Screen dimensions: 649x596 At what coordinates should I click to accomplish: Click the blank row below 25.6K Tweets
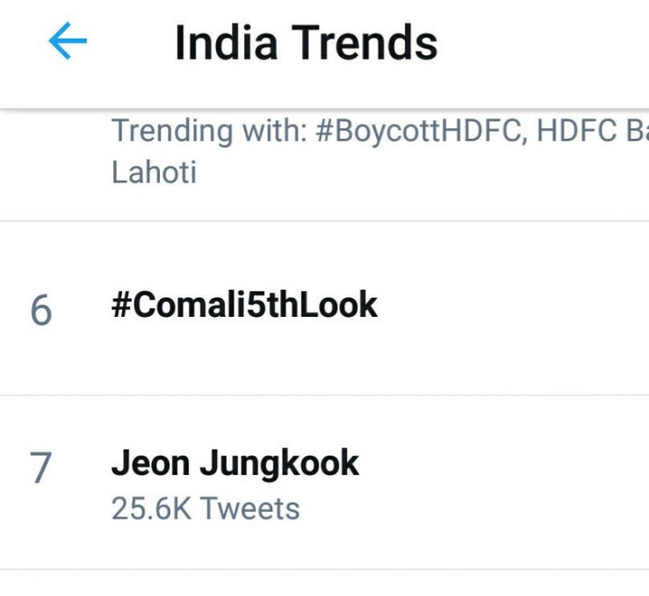[325, 584]
